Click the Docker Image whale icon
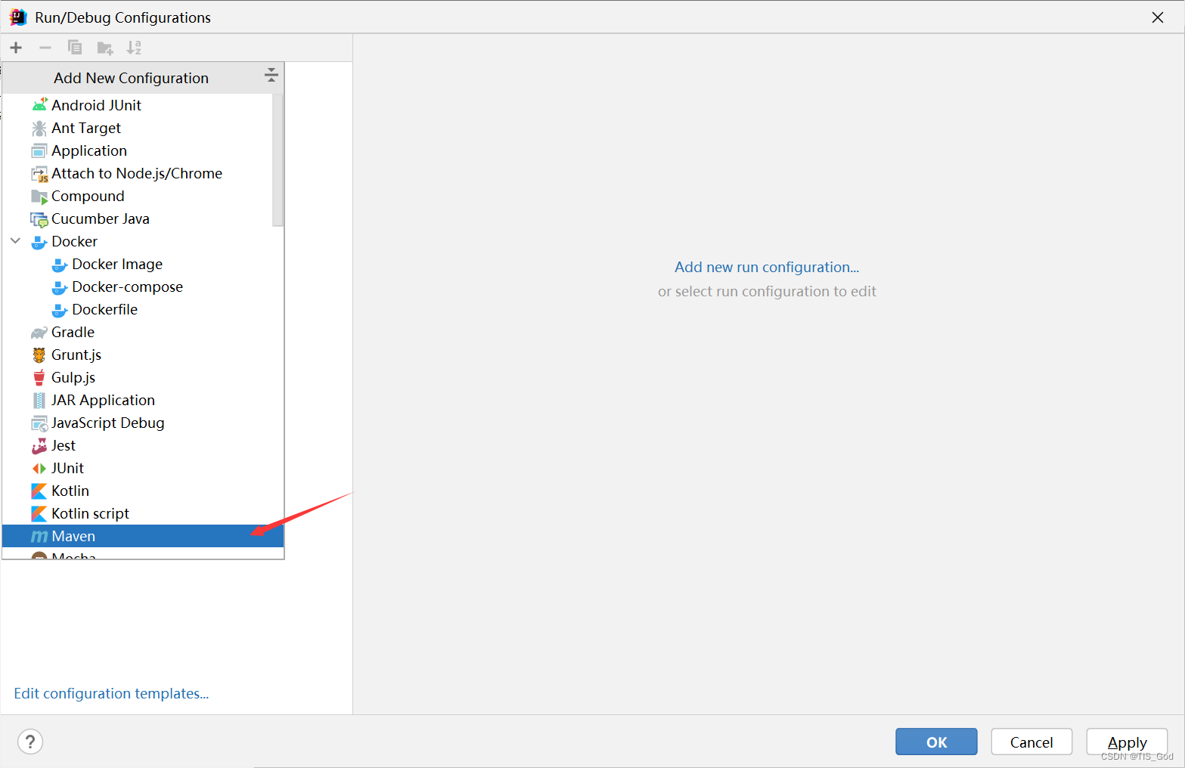Screen dimensions: 1185x768 coord(60,265)
